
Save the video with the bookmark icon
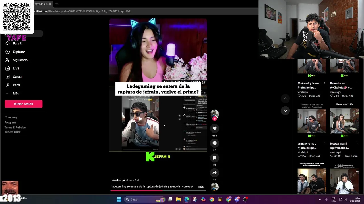[214, 158]
